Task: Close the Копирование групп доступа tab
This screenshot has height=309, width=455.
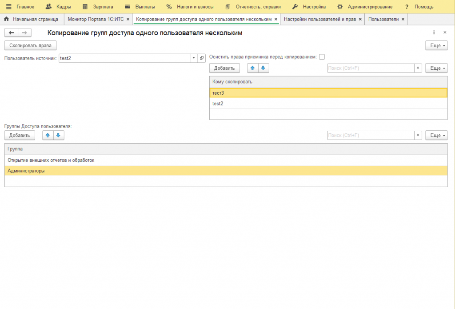Action: click(x=275, y=19)
